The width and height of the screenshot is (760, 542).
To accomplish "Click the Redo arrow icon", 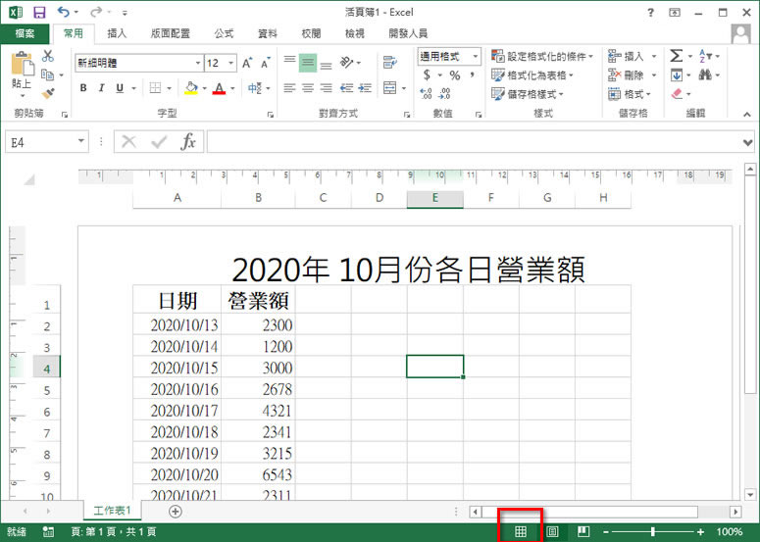I will coord(97,12).
